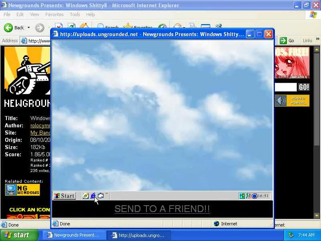Click the white search field beside GO!
Screen dimensions: 321x241
(286, 87)
